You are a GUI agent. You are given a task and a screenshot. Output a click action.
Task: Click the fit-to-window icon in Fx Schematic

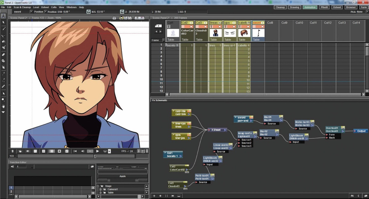pos(154,196)
